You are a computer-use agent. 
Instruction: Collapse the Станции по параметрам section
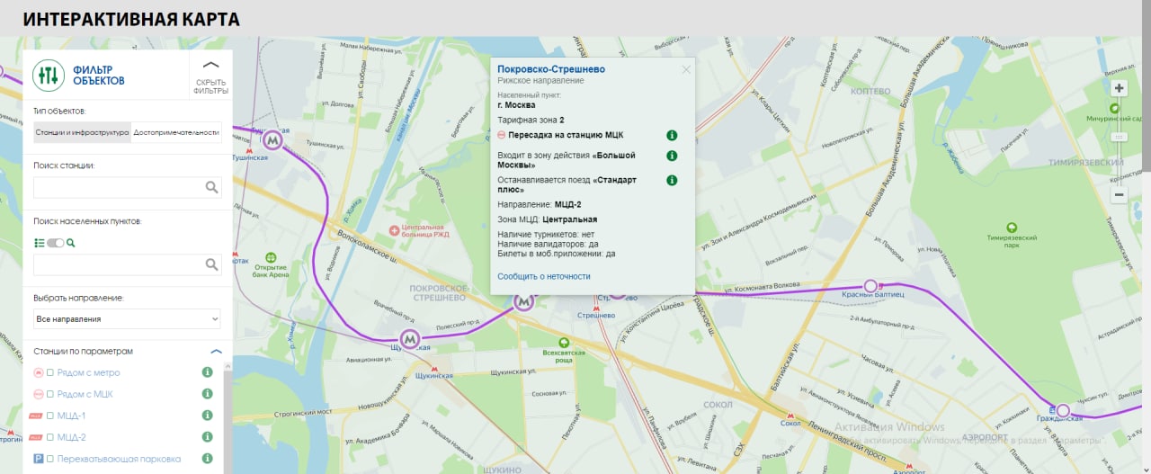216,351
